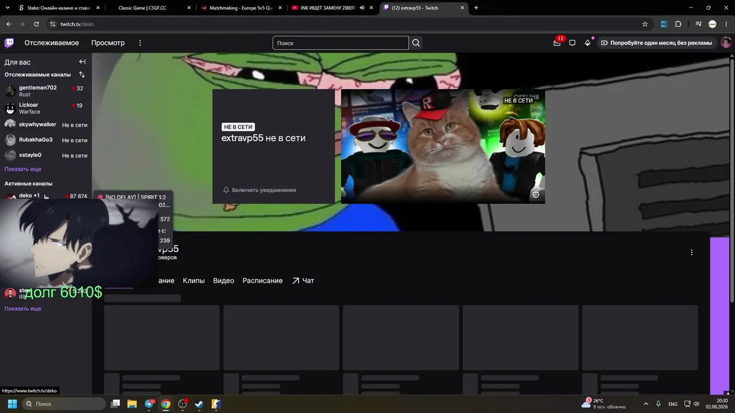Open a new browser tab

coord(476,8)
